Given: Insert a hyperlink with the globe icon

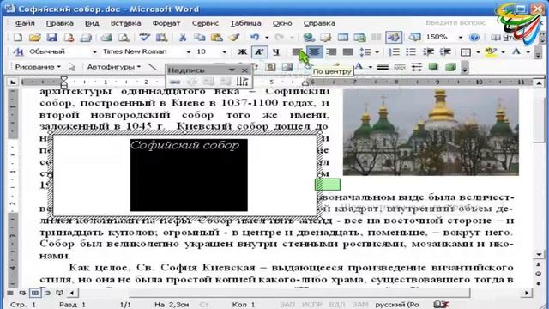Looking at the screenshot, I should pos(309,37).
